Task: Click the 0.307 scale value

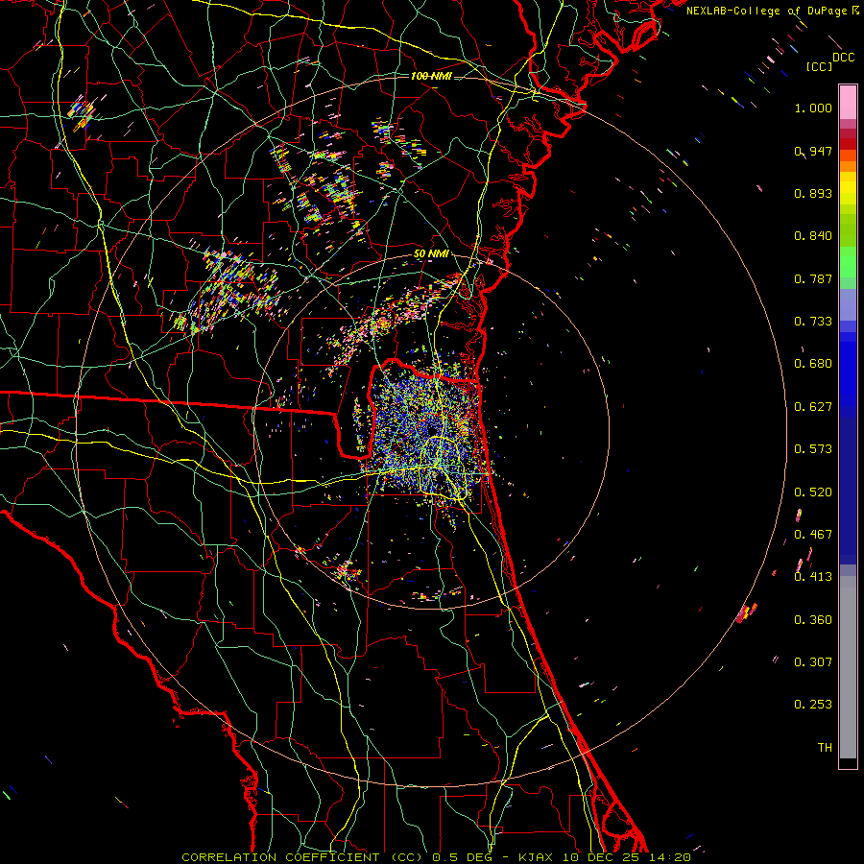Action: 813,662
